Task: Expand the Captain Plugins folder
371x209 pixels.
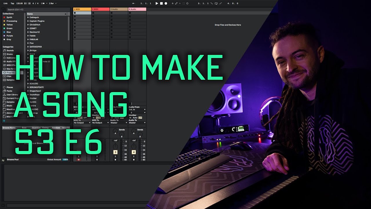Action: 28,21
